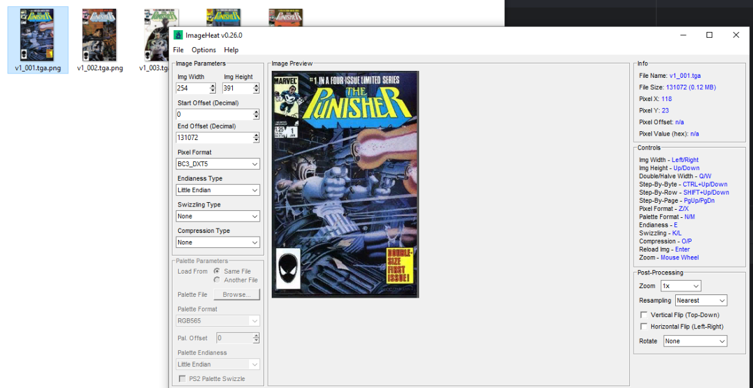Open the Compression Type dropdown
The image size is (753, 388).
(x=218, y=242)
